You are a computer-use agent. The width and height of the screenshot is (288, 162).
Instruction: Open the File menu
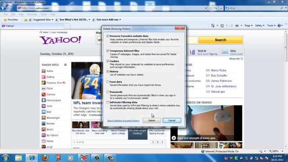pos(6,14)
